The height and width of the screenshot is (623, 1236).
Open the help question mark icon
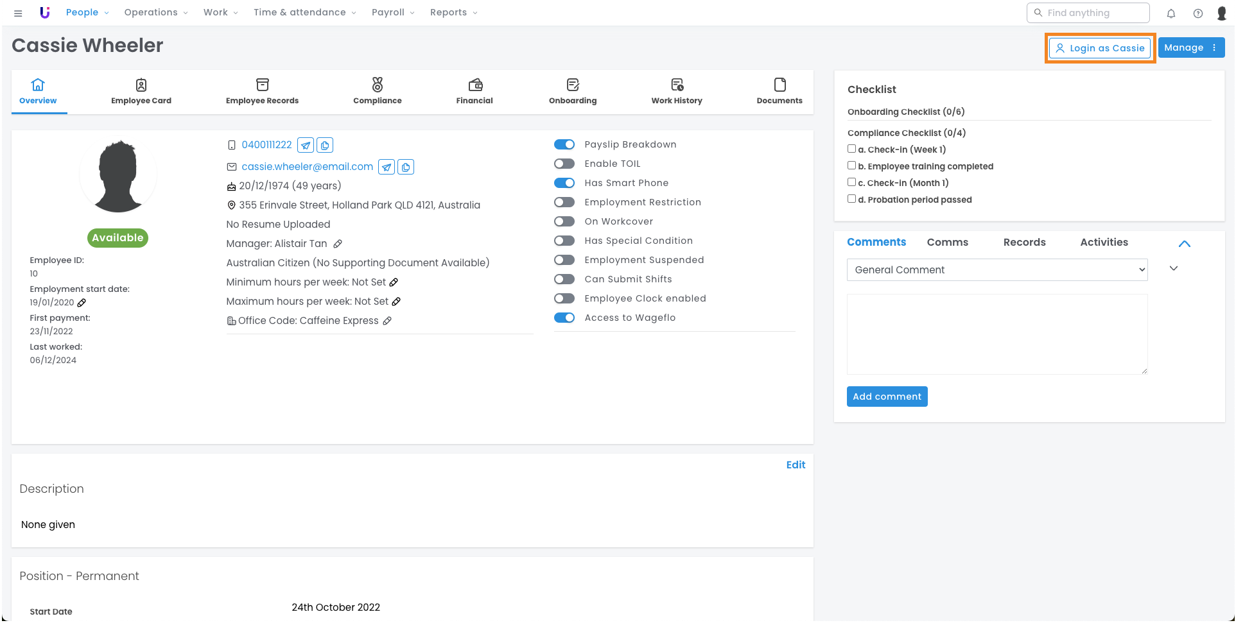click(x=1198, y=13)
